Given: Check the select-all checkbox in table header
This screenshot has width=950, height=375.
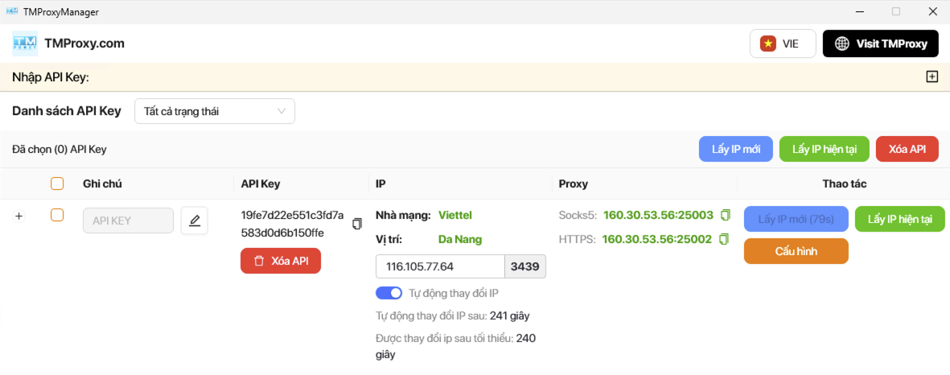Looking at the screenshot, I should tap(57, 183).
